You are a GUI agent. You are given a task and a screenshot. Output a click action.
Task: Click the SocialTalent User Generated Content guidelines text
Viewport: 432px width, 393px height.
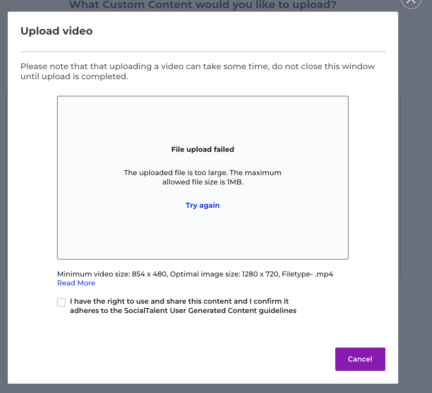[x=210, y=311]
